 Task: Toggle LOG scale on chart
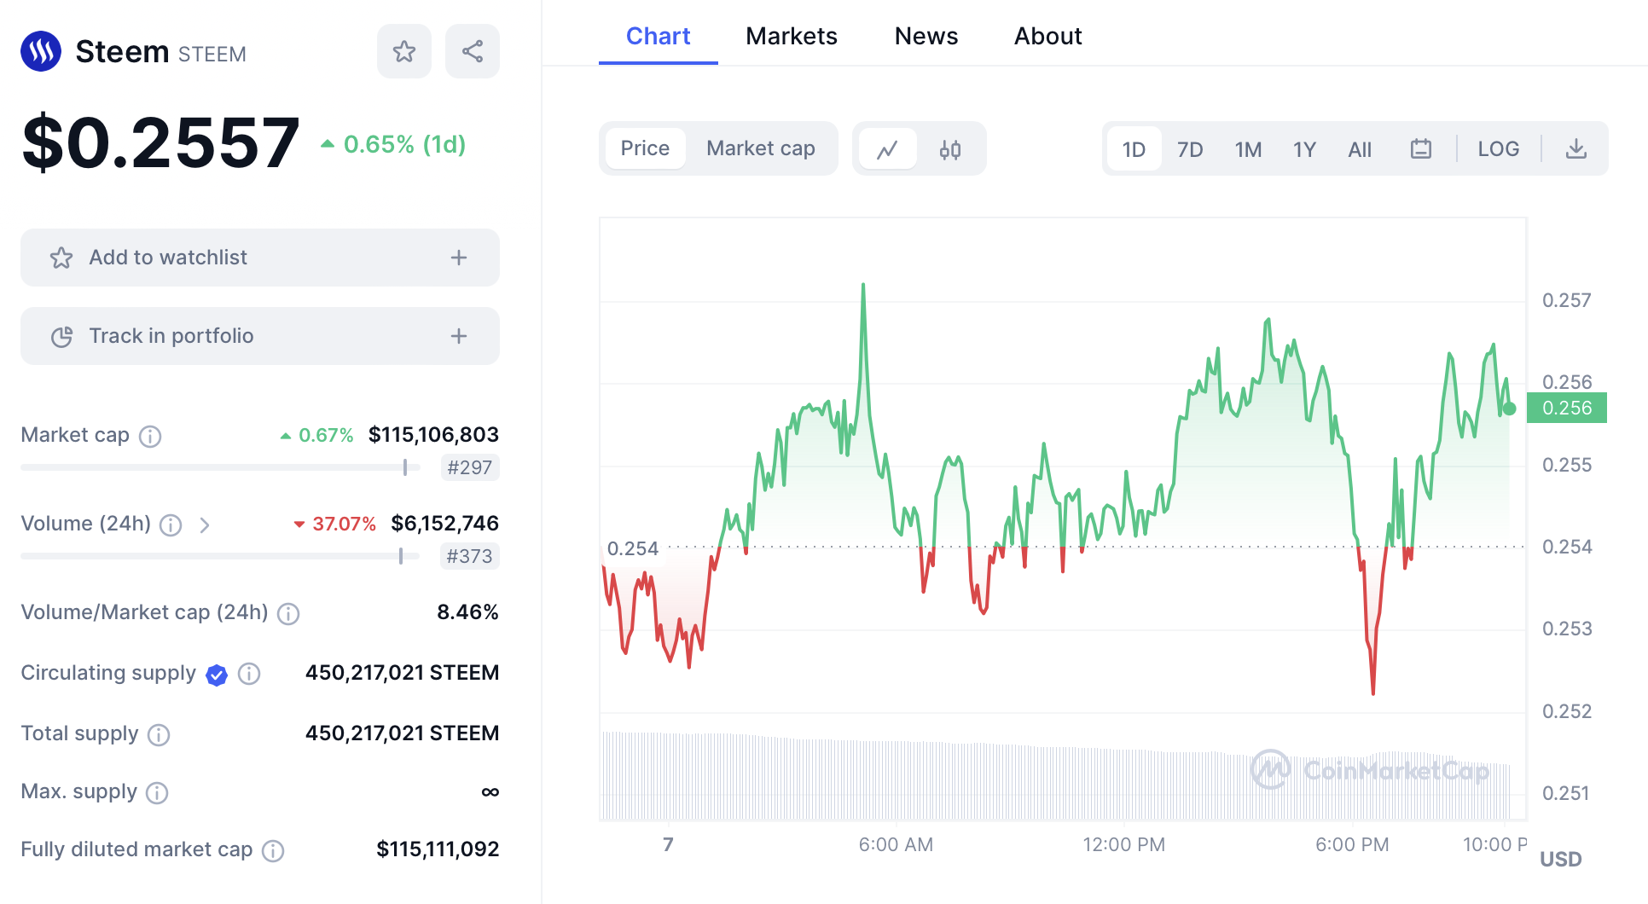click(x=1498, y=149)
